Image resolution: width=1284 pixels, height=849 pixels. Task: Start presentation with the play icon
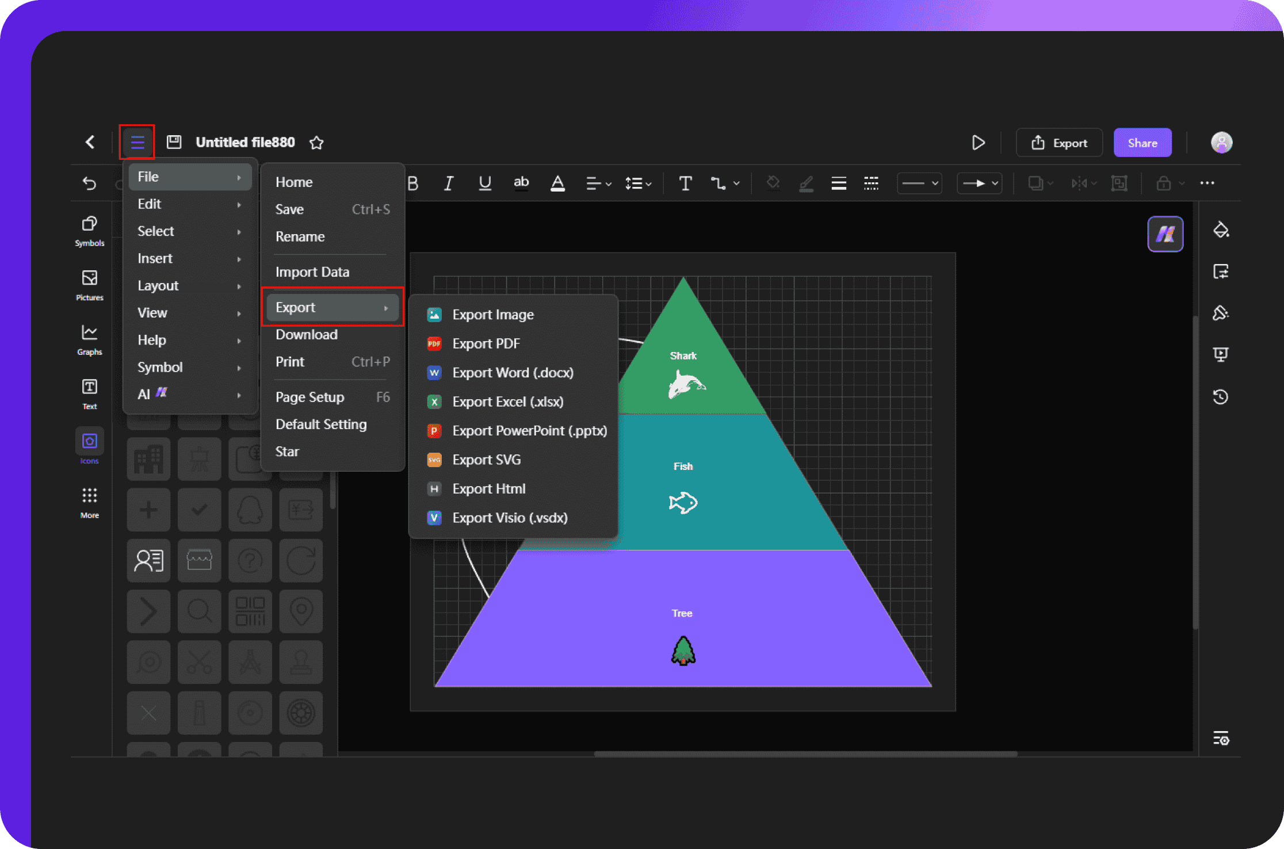(x=978, y=143)
